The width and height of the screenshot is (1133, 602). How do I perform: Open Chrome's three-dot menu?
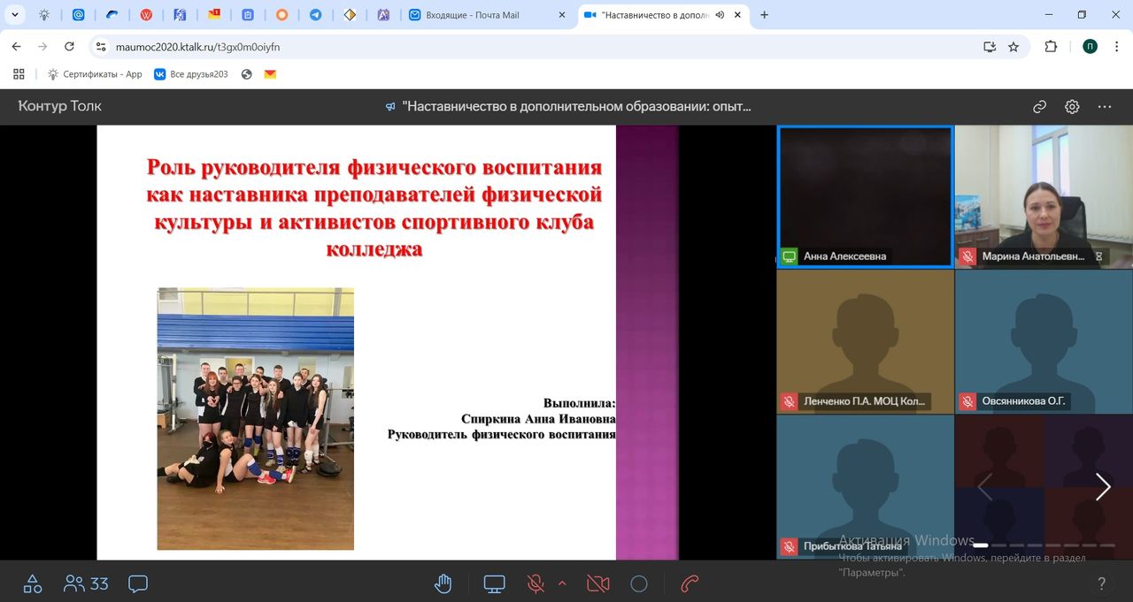pyautogui.click(x=1117, y=47)
